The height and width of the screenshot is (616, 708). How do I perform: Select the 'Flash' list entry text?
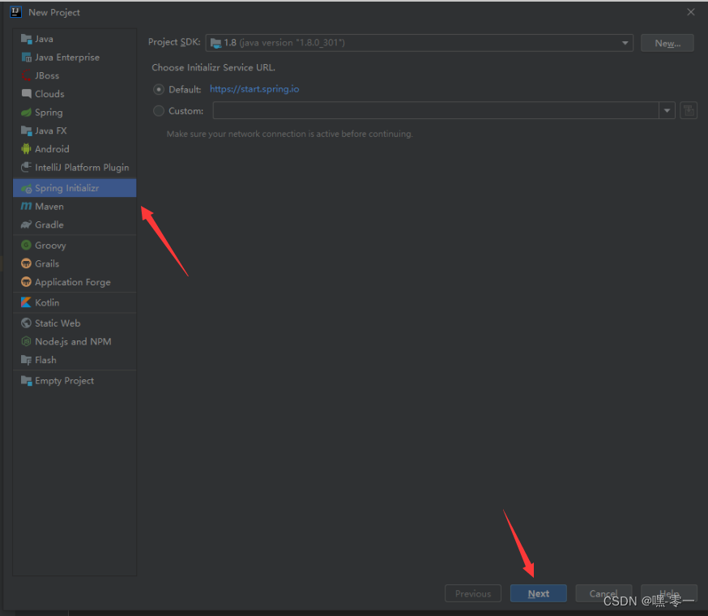click(x=45, y=360)
